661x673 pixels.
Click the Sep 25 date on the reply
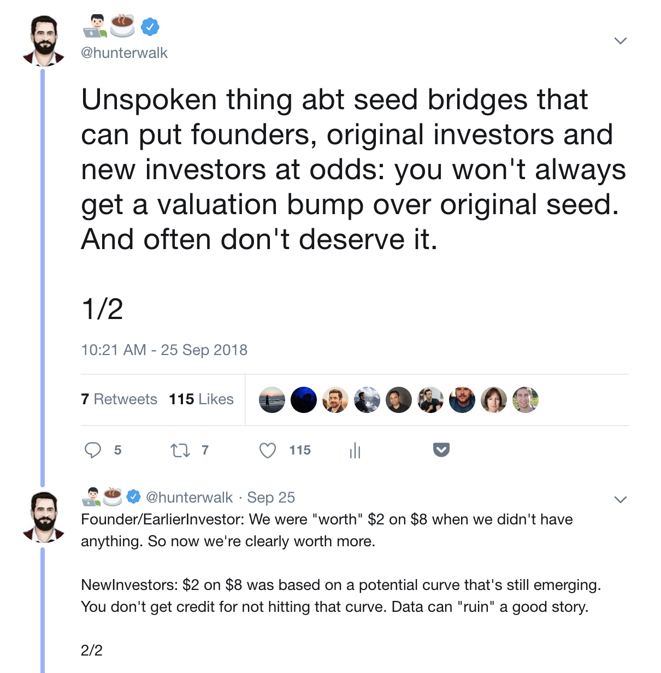[271, 497]
